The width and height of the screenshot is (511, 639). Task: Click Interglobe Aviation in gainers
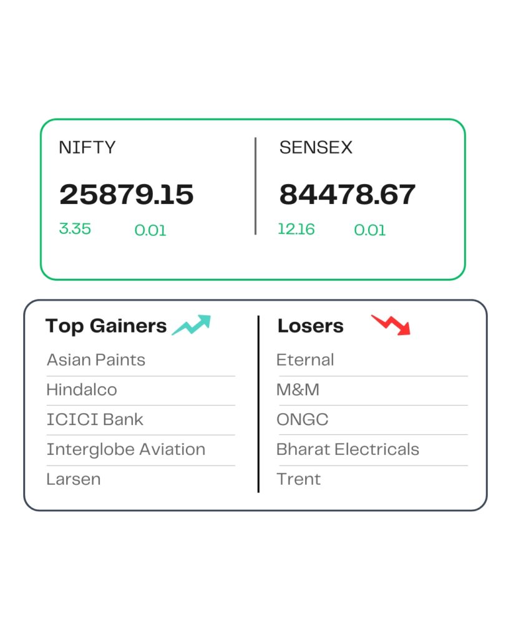126,449
